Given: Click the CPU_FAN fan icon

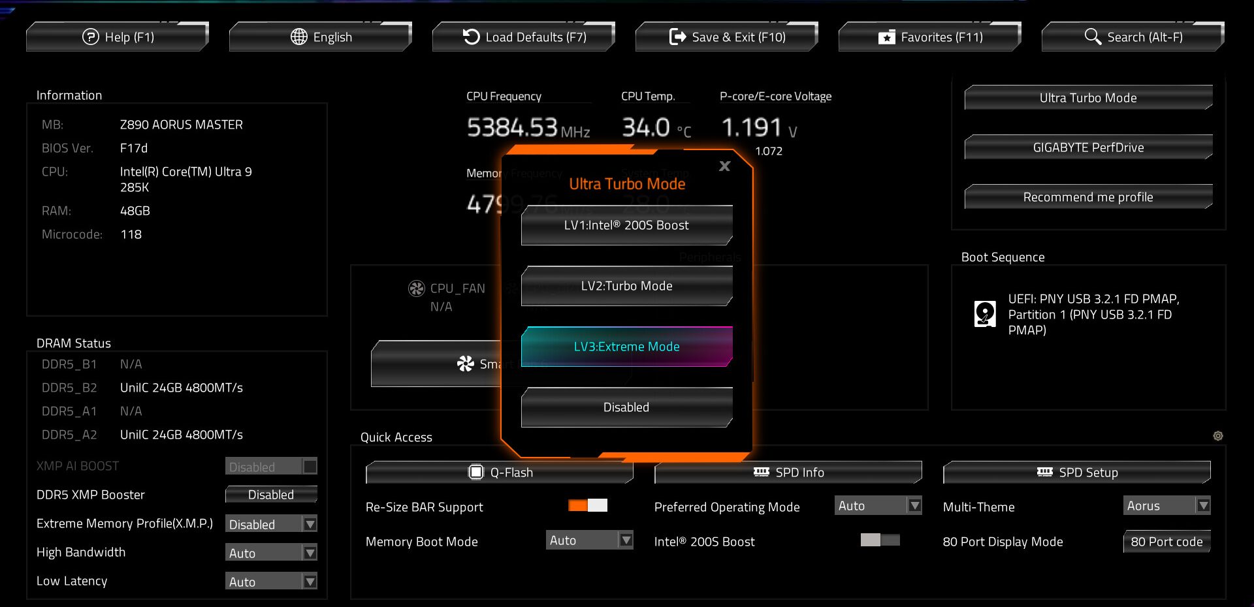Looking at the screenshot, I should click(x=416, y=288).
